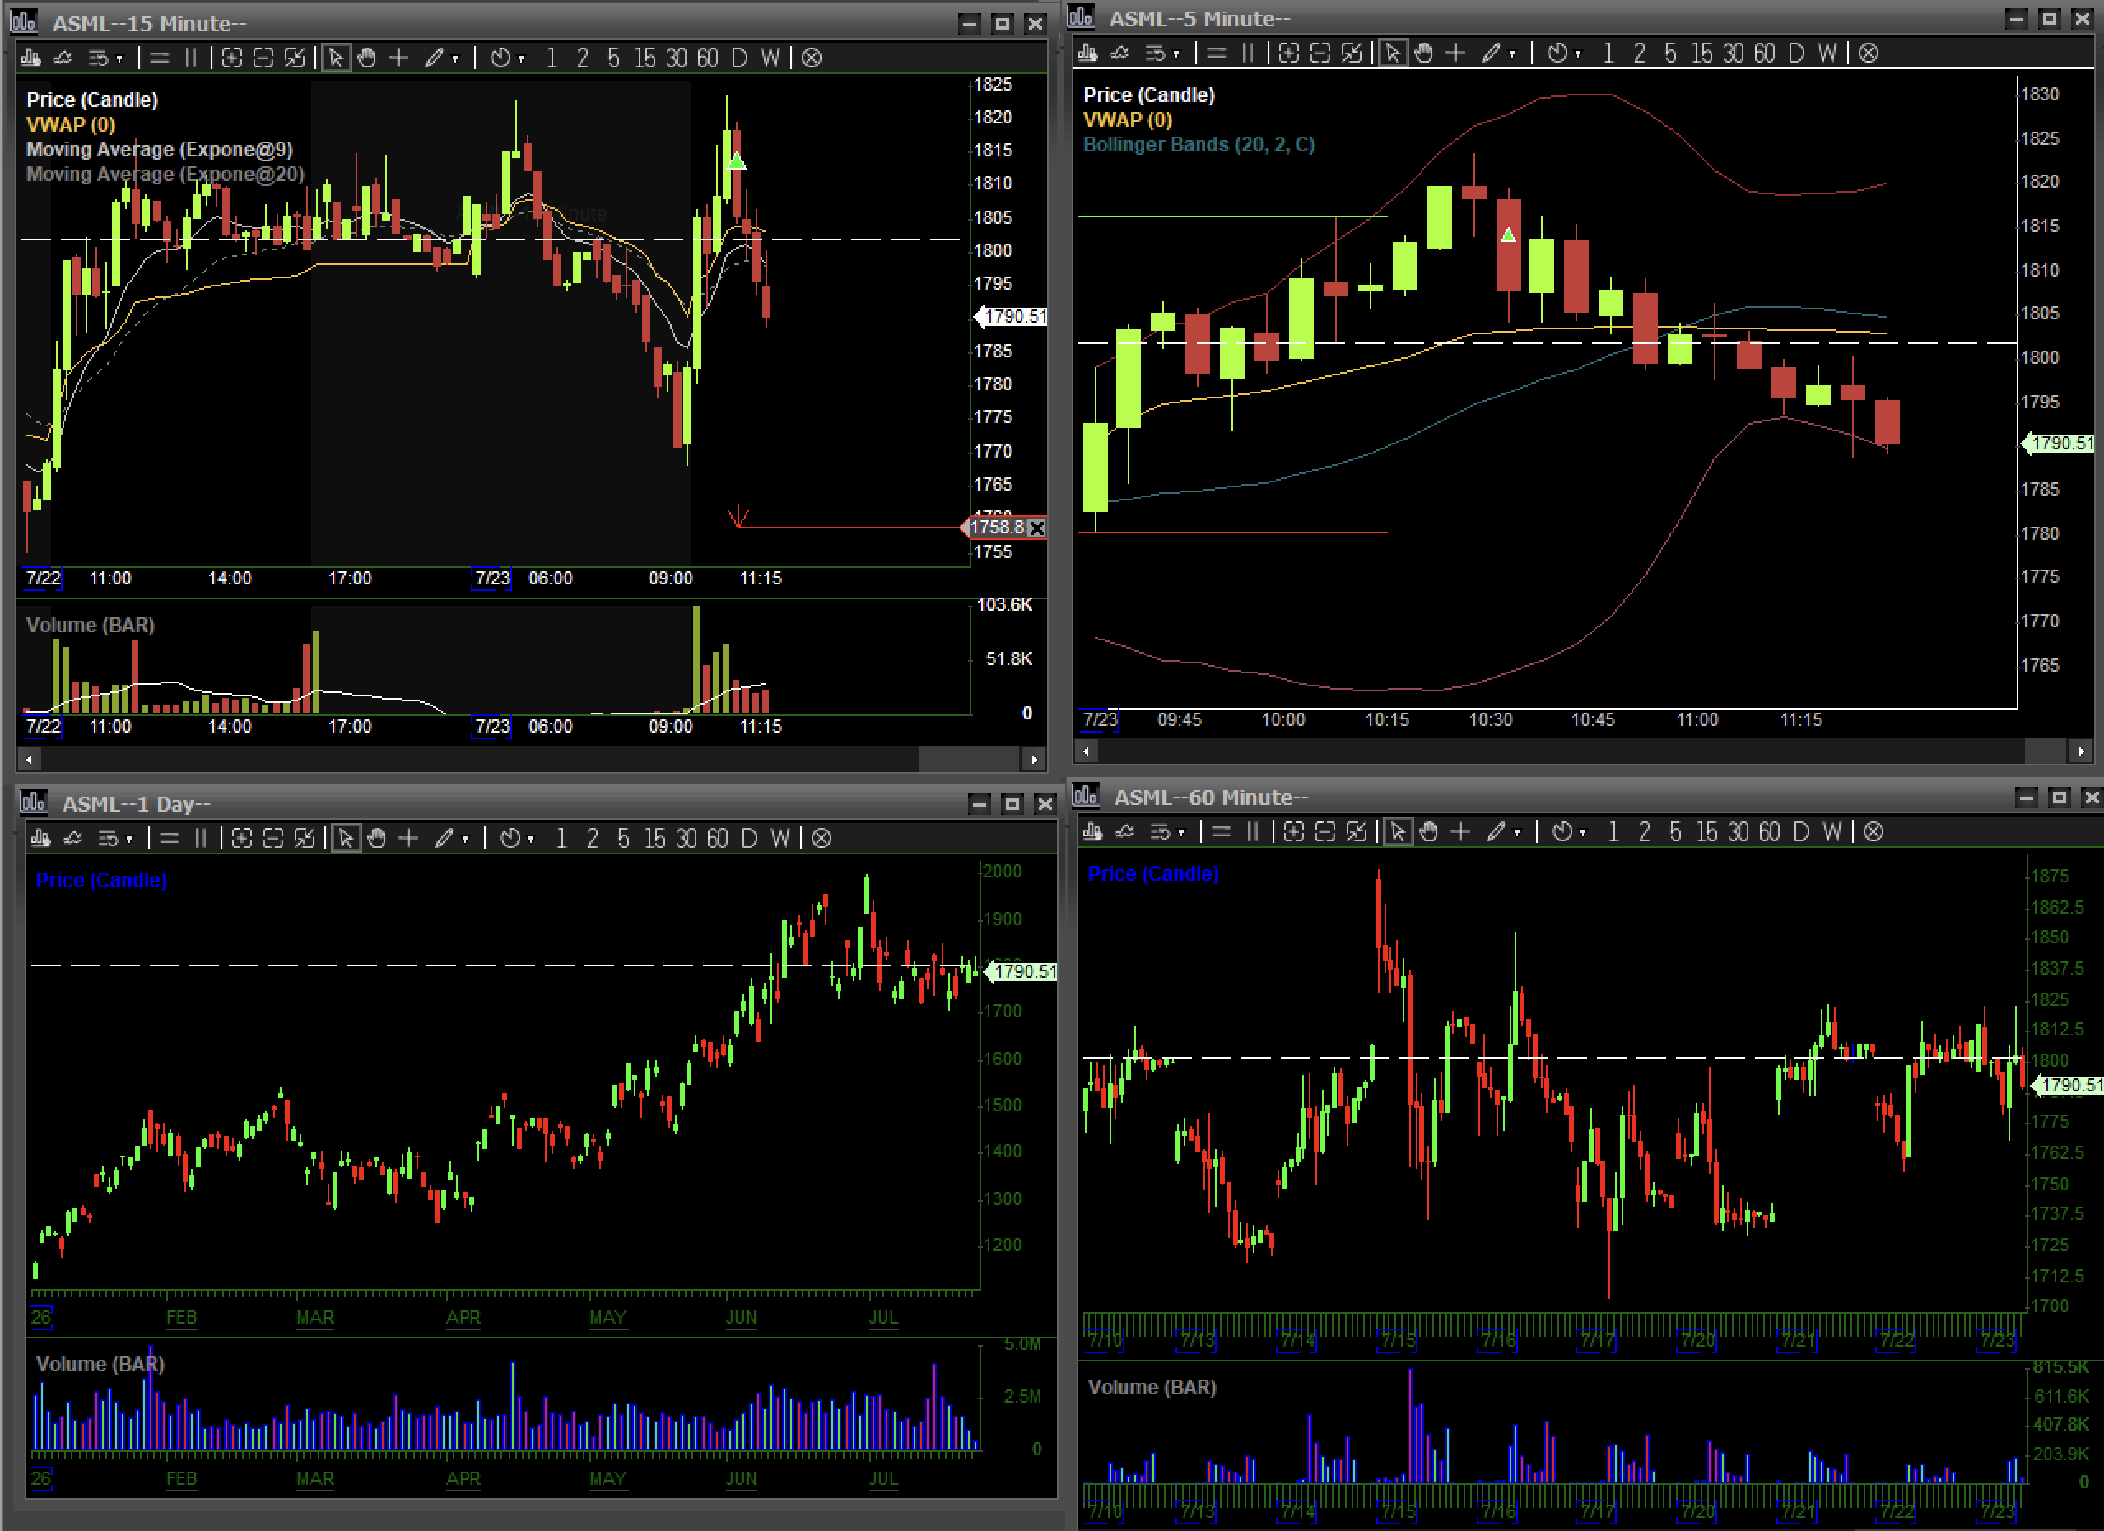Open the list settings dropdown in 5 Minute toolbar

(x=1161, y=53)
